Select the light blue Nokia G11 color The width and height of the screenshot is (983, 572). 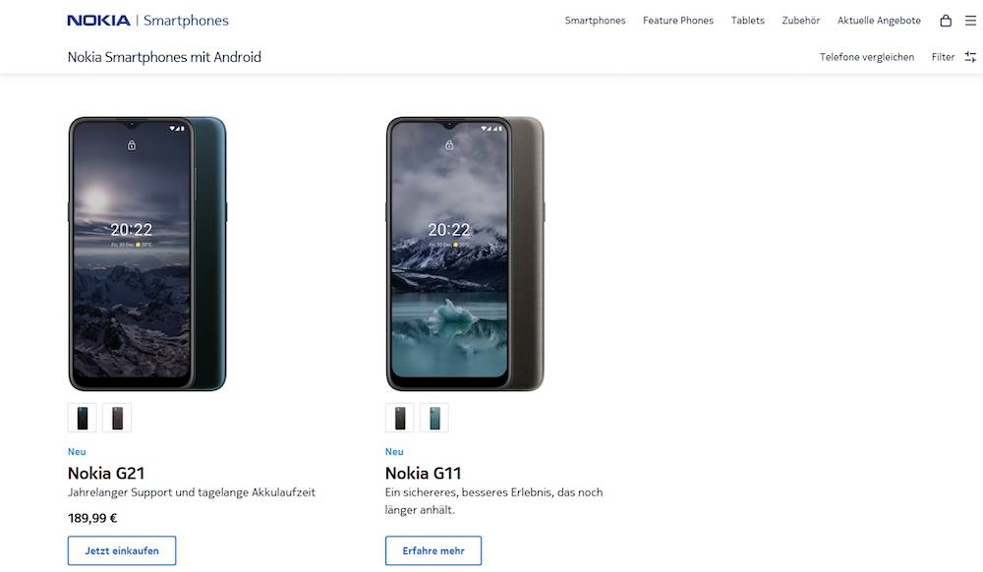[x=434, y=418]
